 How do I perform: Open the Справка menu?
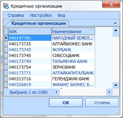pyautogui.click(x=16, y=15)
